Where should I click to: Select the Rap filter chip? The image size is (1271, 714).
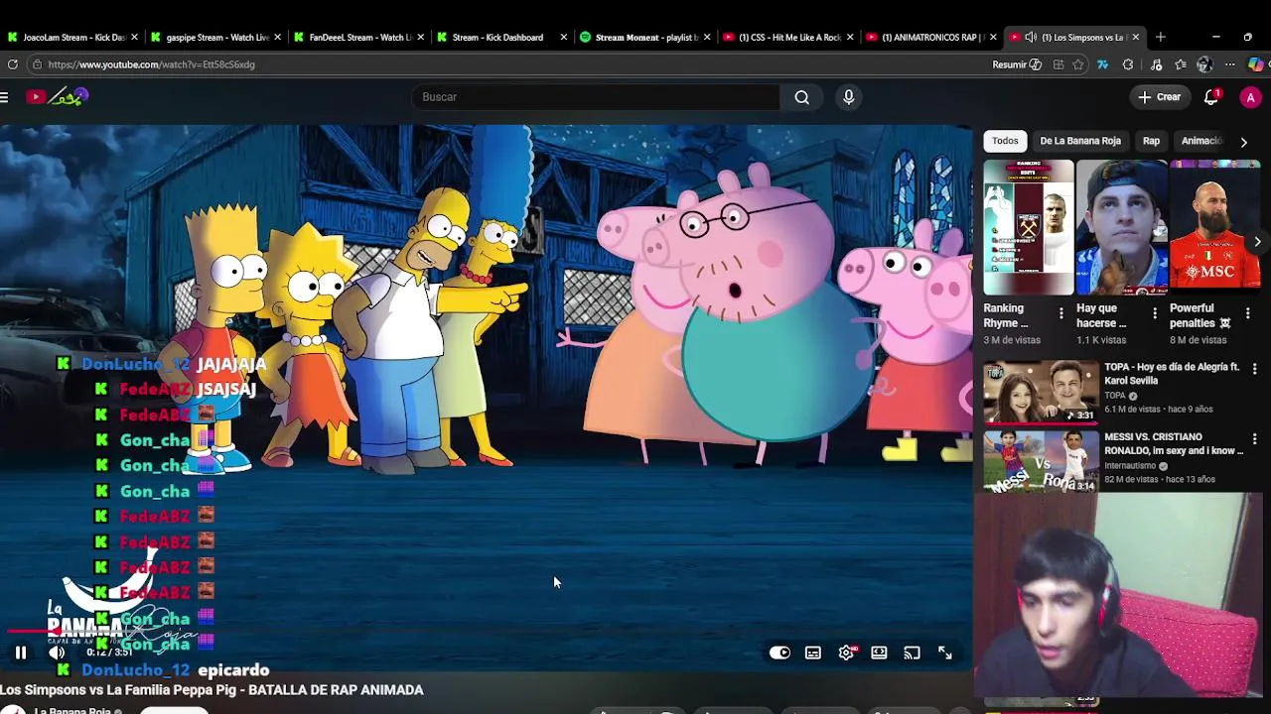(1151, 141)
